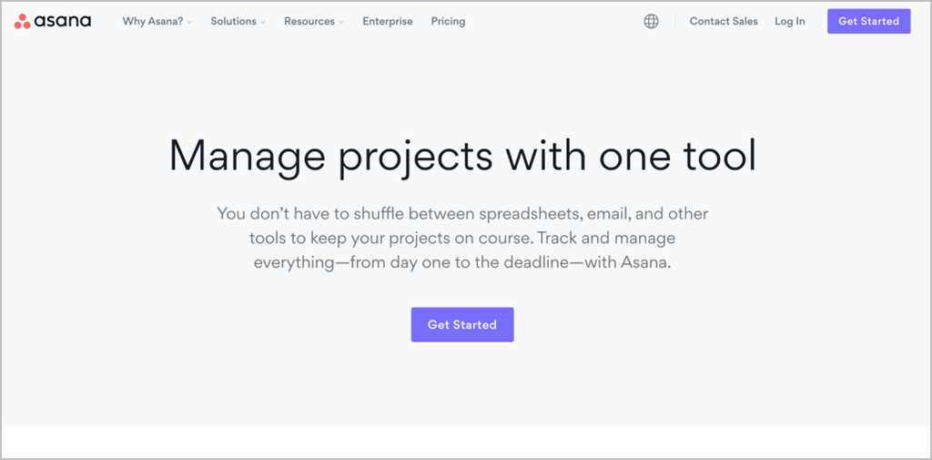
Task: Click the paragraph line ending "with Asana."
Action: pyautogui.click(x=462, y=262)
